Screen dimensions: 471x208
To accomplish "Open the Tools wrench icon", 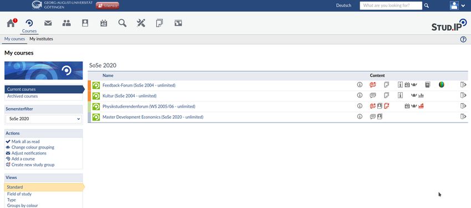I will click(x=141, y=23).
